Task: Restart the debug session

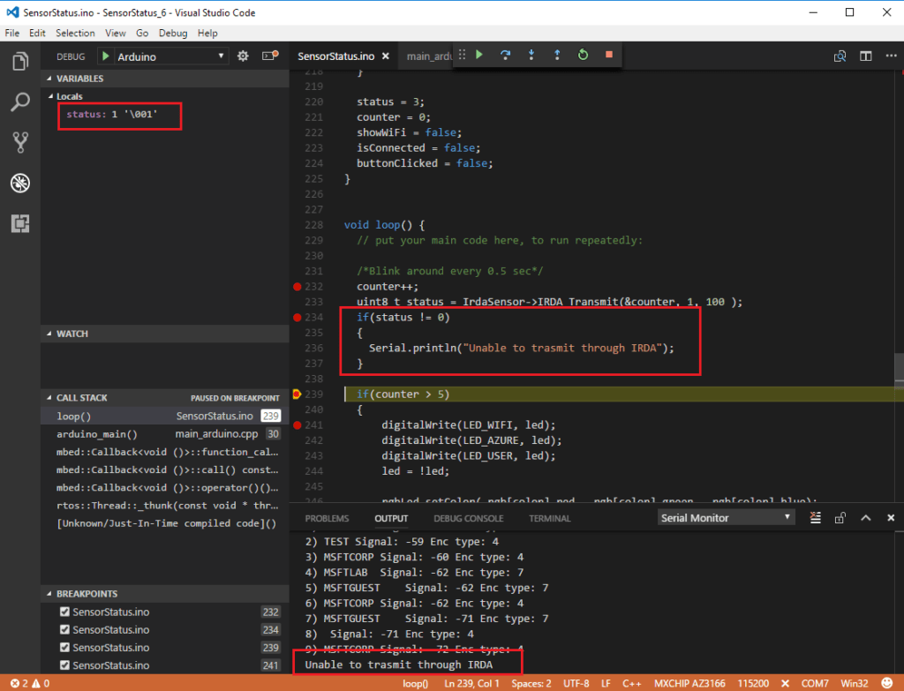Action: (583, 55)
